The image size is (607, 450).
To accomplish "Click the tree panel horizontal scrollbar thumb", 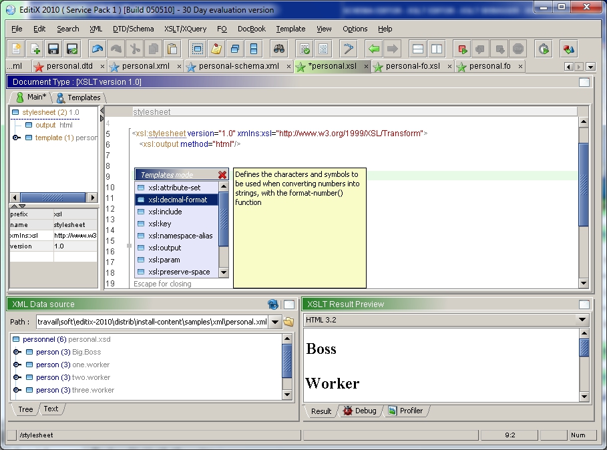I will click(x=53, y=198).
